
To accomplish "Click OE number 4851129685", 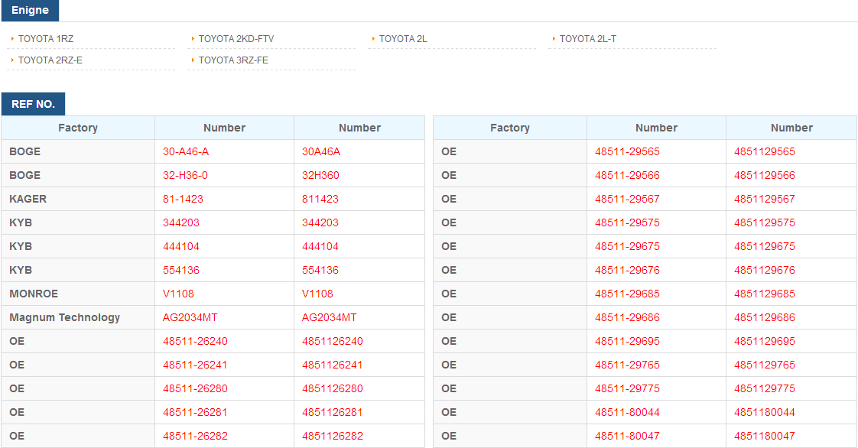I will [x=765, y=294].
